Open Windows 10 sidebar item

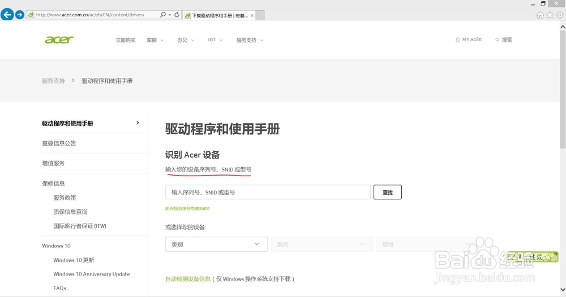[56, 246]
